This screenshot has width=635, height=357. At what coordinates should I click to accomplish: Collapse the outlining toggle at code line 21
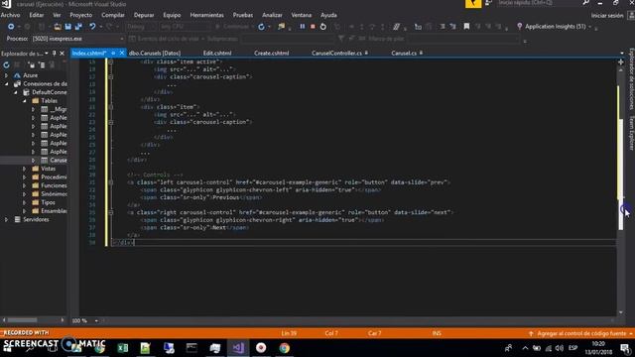[110, 107]
